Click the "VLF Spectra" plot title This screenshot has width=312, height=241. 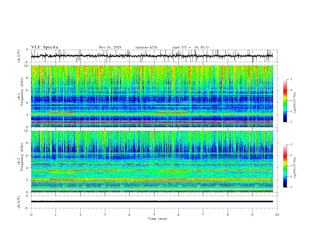pos(45,47)
